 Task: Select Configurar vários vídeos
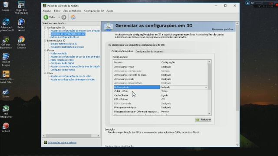click(x=63, y=70)
